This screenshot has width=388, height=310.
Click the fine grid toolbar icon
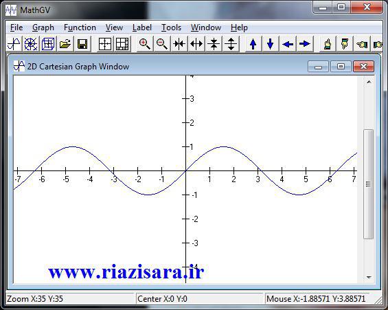(122, 44)
